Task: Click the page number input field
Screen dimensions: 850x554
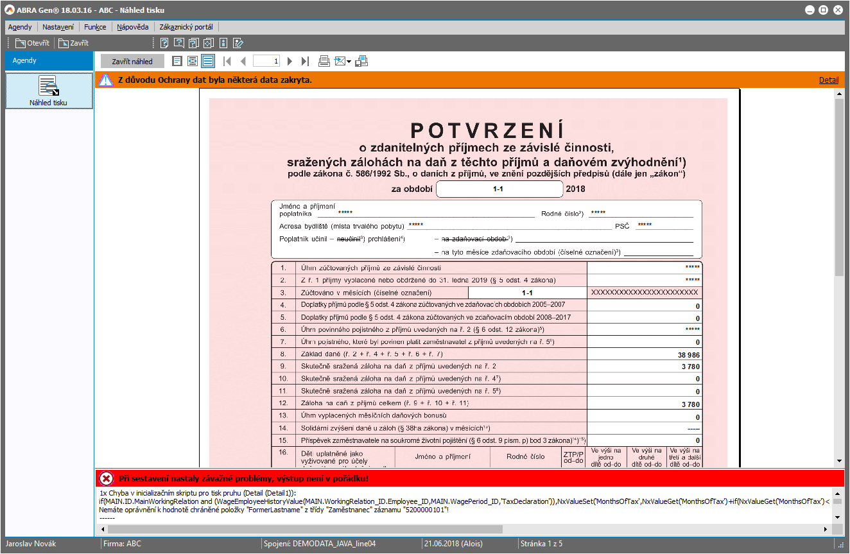Action: click(x=266, y=62)
